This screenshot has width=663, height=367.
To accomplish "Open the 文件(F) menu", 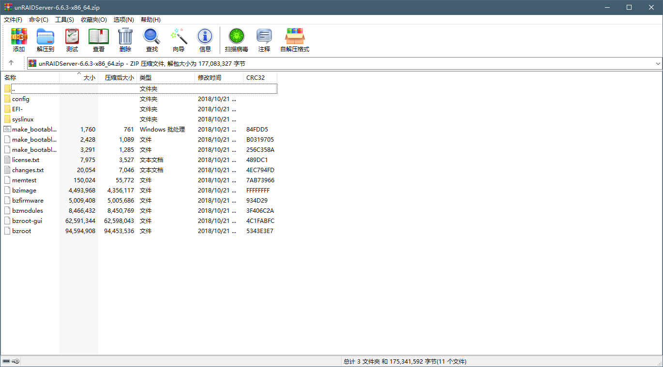I will point(13,20).
